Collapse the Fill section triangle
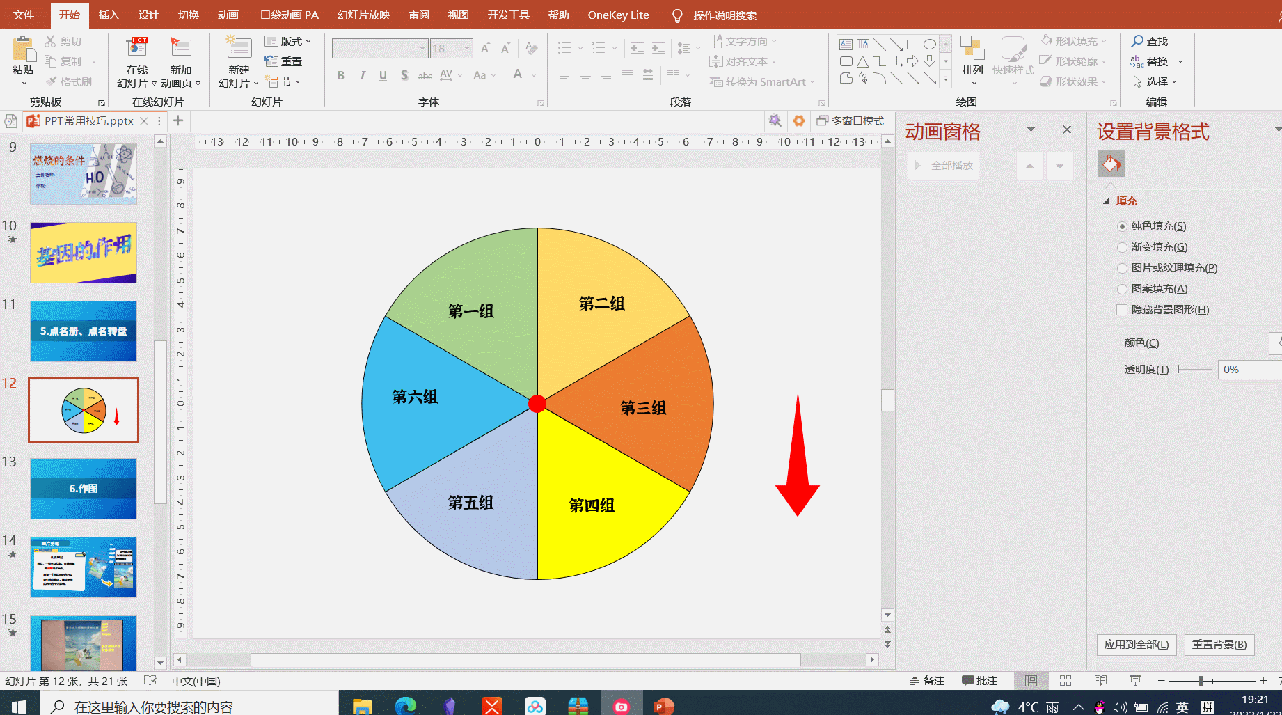 click(x=1107, y=201)
